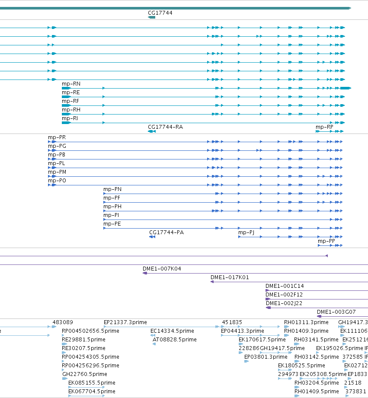Click clone DME1-001C14 label
The height and width of the screenshot is (398, 368).
point(285,286)
